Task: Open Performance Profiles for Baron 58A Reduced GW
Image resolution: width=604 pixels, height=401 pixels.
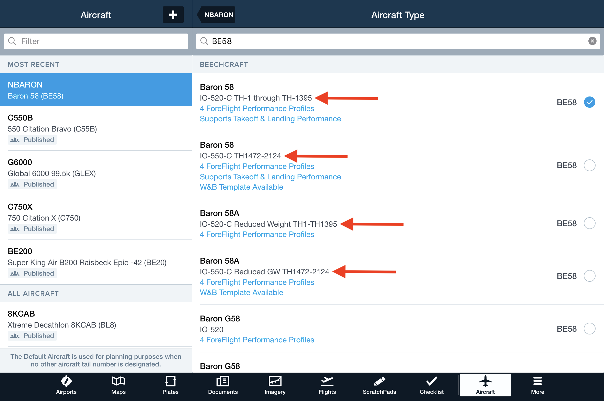Action: tap(257, 282)
